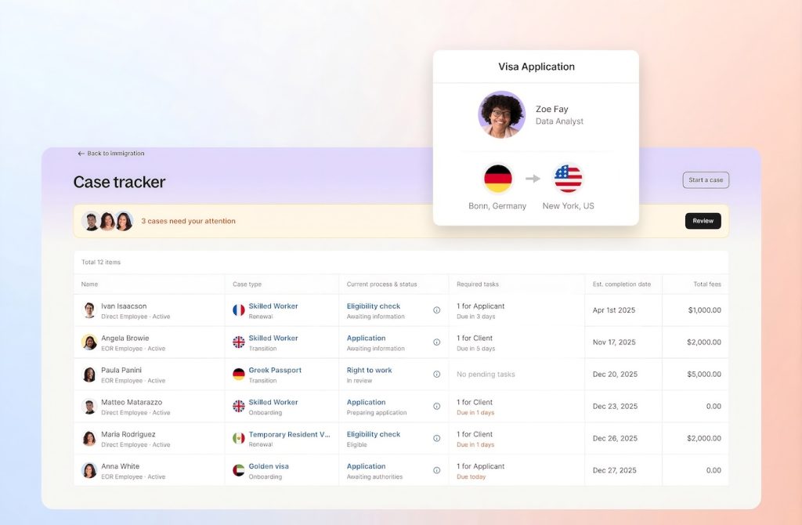Open the Greek Passport case link
This screenshot has height=525, width=802.
click(275, 370)
